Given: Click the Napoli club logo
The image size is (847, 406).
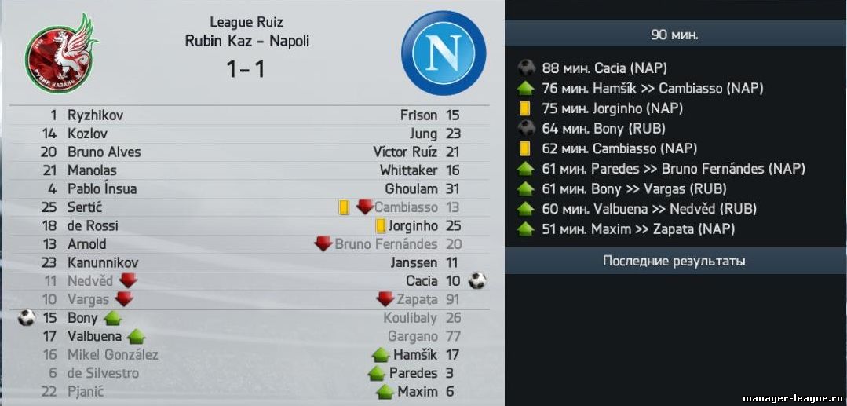Looking at the screenshot, I should [x=444, y=53].
